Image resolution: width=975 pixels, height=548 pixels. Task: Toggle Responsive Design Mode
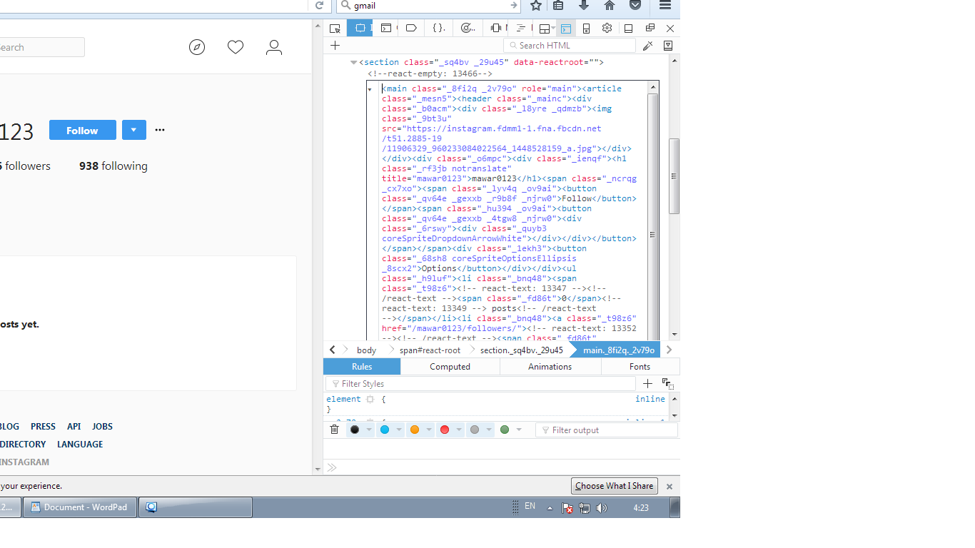click(586, 29)
